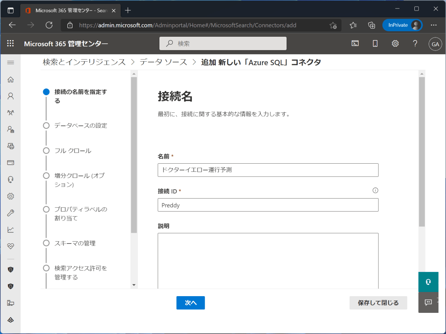Click into the 説明 text area
Screen dimensions: 446x334
coord(268,261)
